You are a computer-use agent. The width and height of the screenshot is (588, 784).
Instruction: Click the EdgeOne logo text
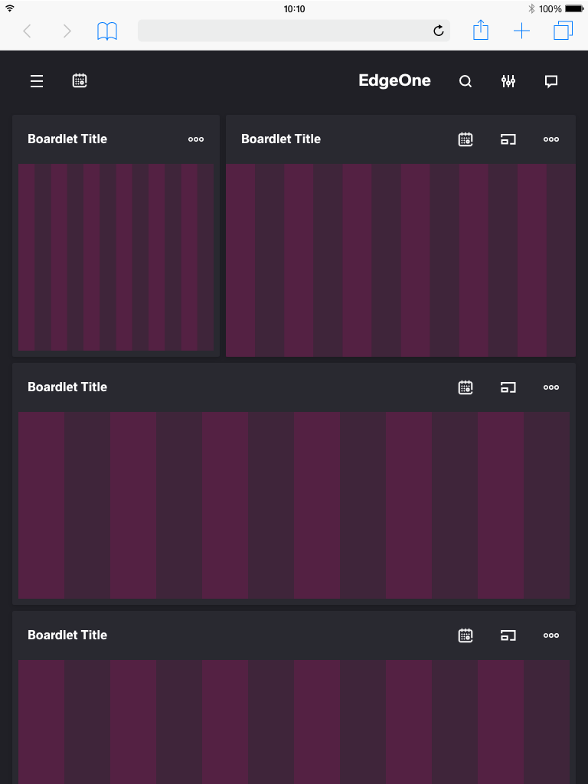(394, 81)
